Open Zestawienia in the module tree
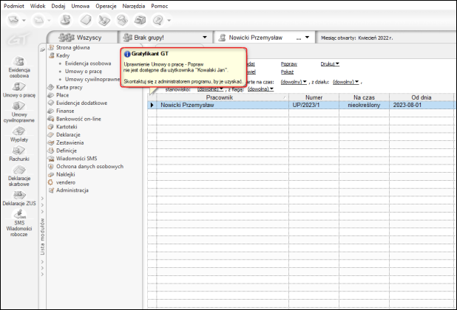This screenshot has height=310, width=457. (70, 142)
